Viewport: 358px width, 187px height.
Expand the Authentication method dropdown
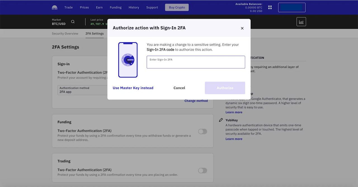click(x=83, y=90)
